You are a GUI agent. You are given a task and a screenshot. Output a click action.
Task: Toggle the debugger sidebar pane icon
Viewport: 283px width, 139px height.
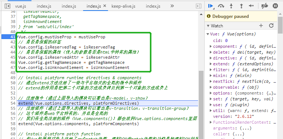198,6
